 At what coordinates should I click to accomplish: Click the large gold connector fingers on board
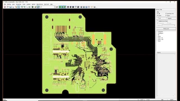click(61, 29)
